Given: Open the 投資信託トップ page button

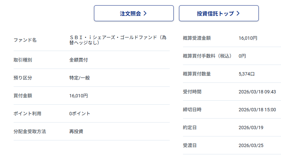Looking at the screenshot, I should (219, 14).
